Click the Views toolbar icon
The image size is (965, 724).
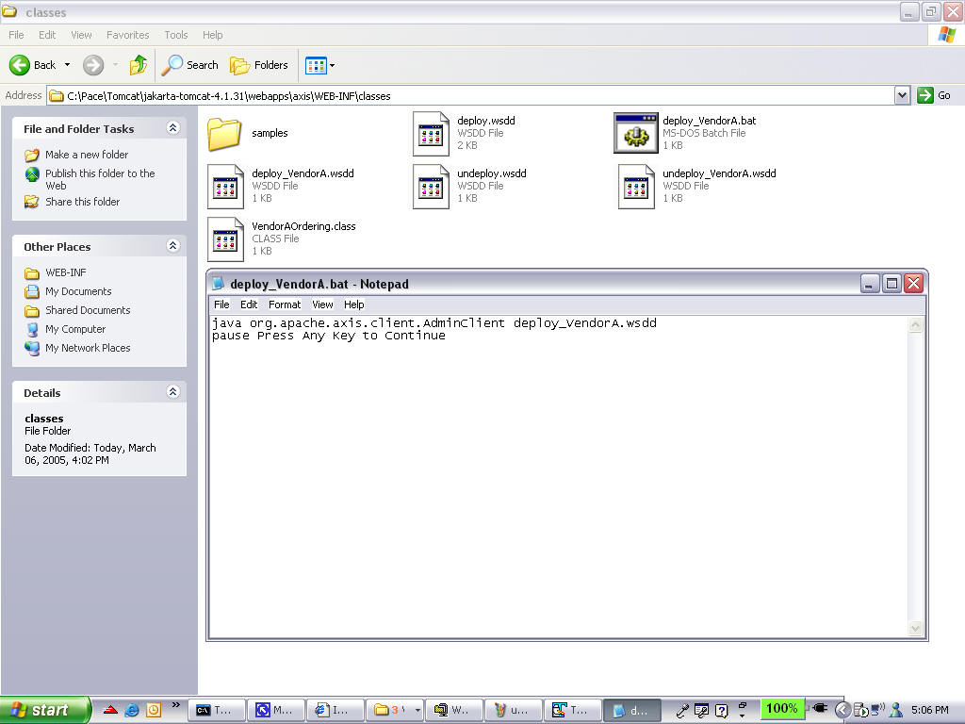(x=316, y=65)
